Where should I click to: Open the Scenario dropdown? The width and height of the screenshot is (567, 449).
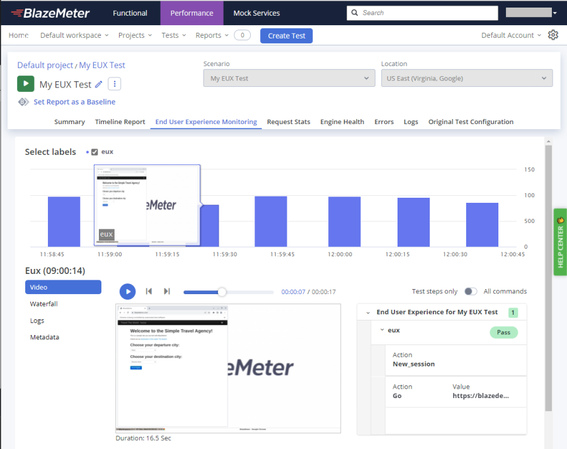tap(289, 78)
